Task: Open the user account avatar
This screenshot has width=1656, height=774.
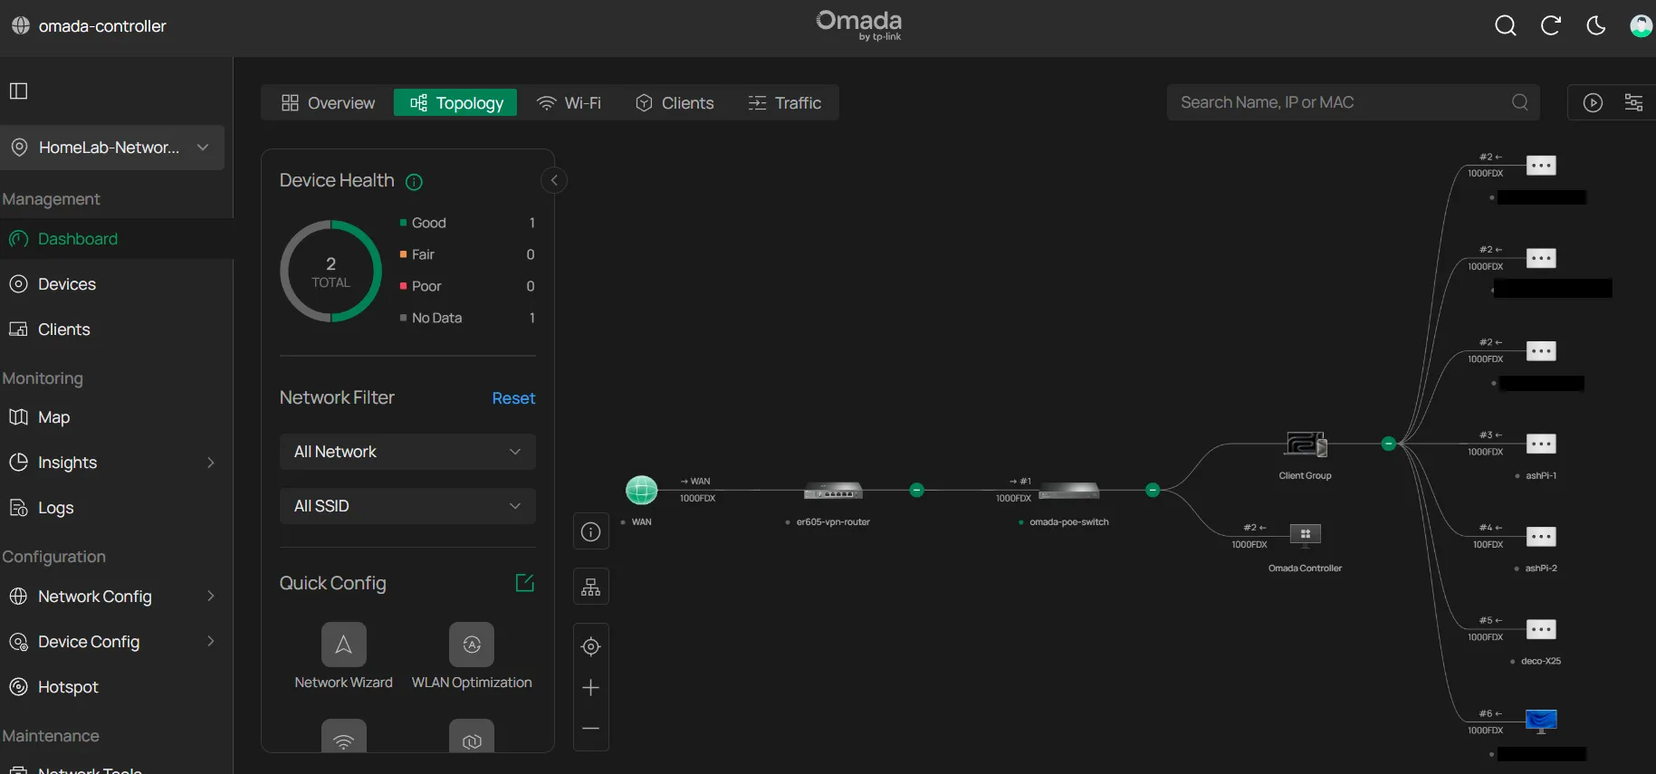Action: tap(1642, 26)
